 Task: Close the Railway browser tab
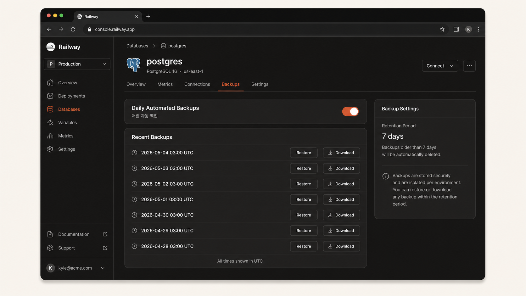137,17
